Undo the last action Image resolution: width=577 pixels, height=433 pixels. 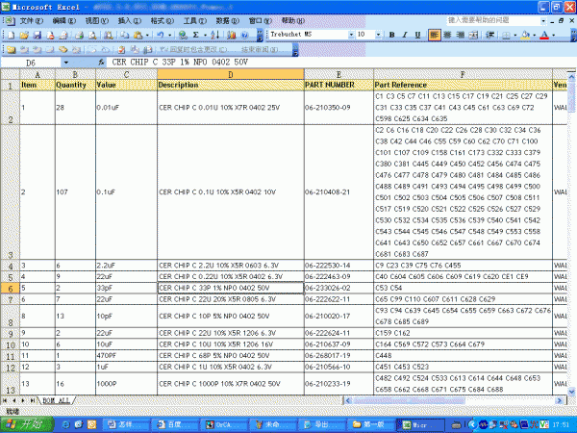(161, 35)
